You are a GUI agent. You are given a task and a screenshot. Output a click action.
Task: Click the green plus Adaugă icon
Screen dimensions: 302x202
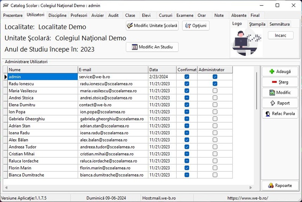(272, 72)
